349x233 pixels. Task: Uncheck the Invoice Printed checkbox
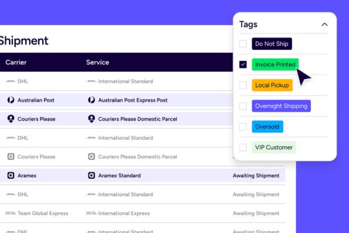(x=243, y=65)
